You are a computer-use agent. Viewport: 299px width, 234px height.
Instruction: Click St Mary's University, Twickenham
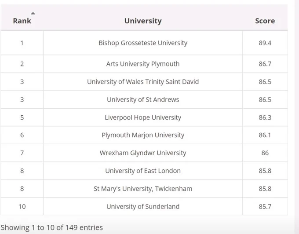click(143, 189)
